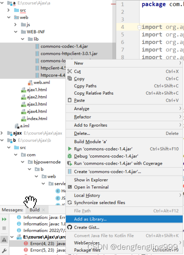Select Delete... in context menu
Viewport: 184px width, 255px height.
tap(124, 133)
